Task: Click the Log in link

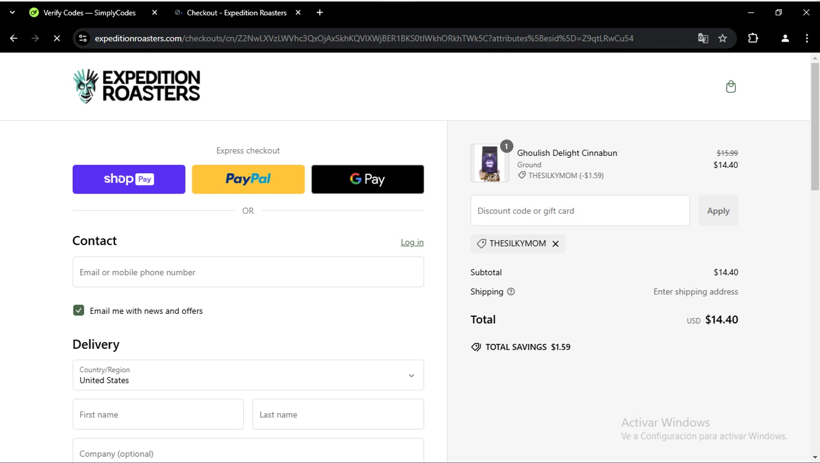Action: (412, 242)
